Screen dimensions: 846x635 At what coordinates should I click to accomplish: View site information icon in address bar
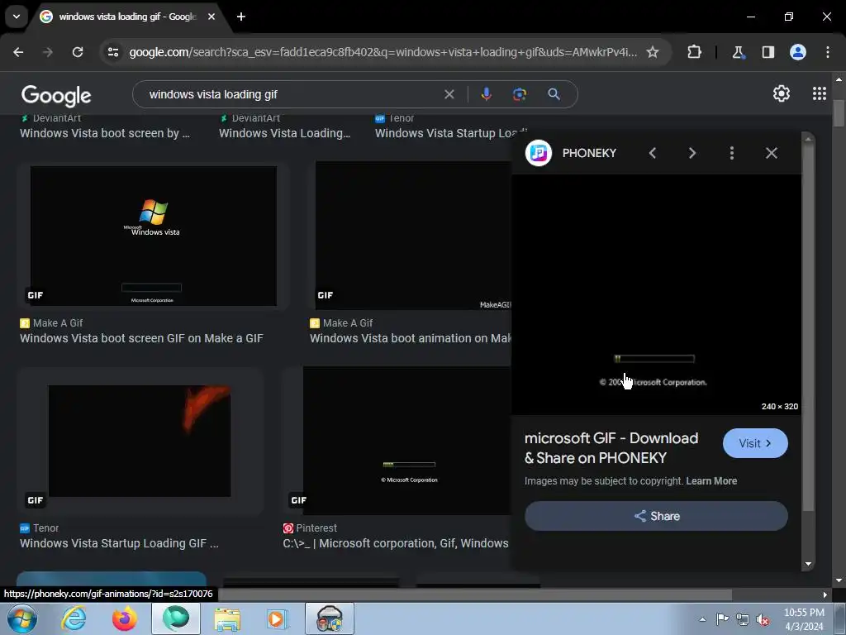(x=113, y=52)
